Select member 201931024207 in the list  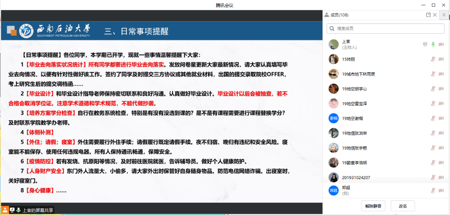[356, 177]
